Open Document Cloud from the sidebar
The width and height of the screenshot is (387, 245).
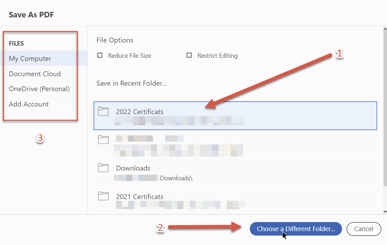(x=35, y=73)
